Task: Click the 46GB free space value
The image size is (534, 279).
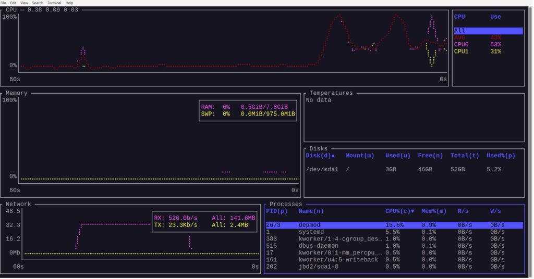Action: [x=425, y=170]
